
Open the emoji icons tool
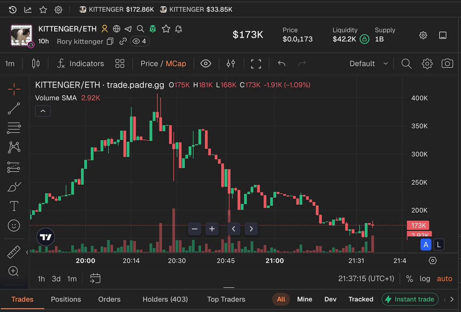pos(14,226)
